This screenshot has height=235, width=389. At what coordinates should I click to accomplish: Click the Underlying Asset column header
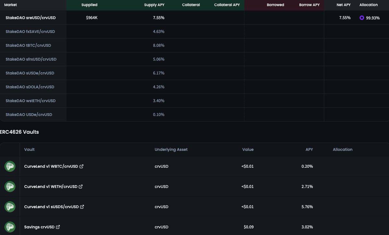pos(171,150)
